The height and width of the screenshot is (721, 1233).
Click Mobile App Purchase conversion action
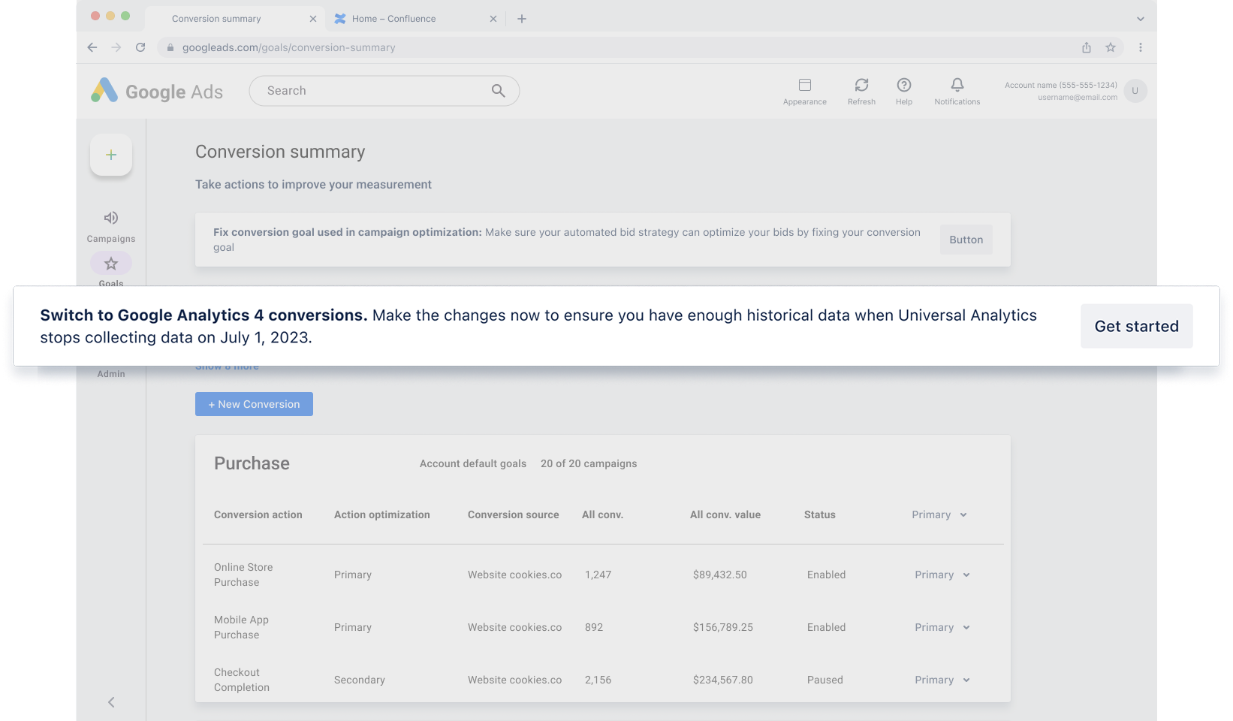click(241, 627)
